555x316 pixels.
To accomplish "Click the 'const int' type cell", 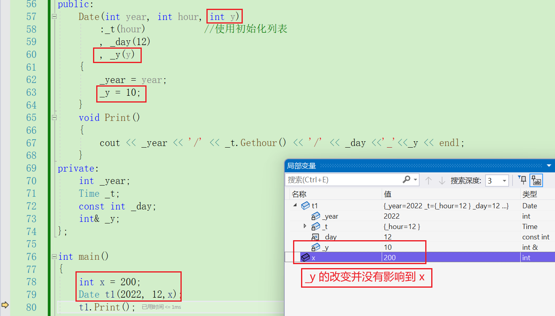I will point(536,237).
